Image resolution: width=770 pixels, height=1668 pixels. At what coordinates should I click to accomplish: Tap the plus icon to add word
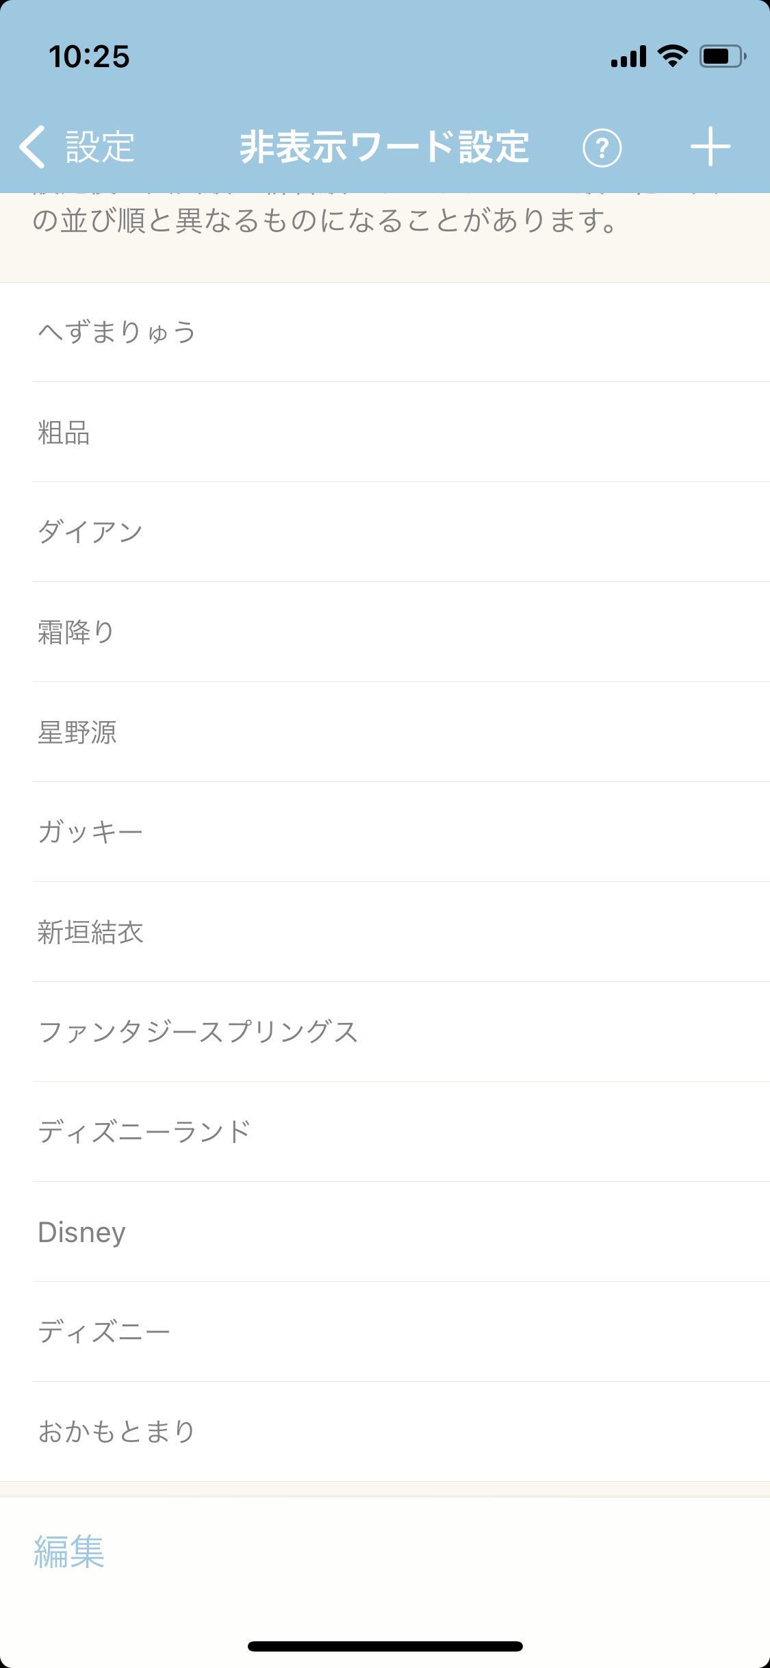coord(710,147)
